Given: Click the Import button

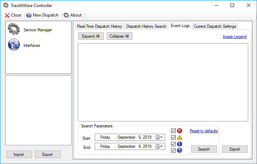Looking at the screenshot, I should (x=19, y=154).
